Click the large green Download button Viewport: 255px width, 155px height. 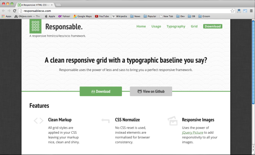pyautogui.click(x=101, y=91)
